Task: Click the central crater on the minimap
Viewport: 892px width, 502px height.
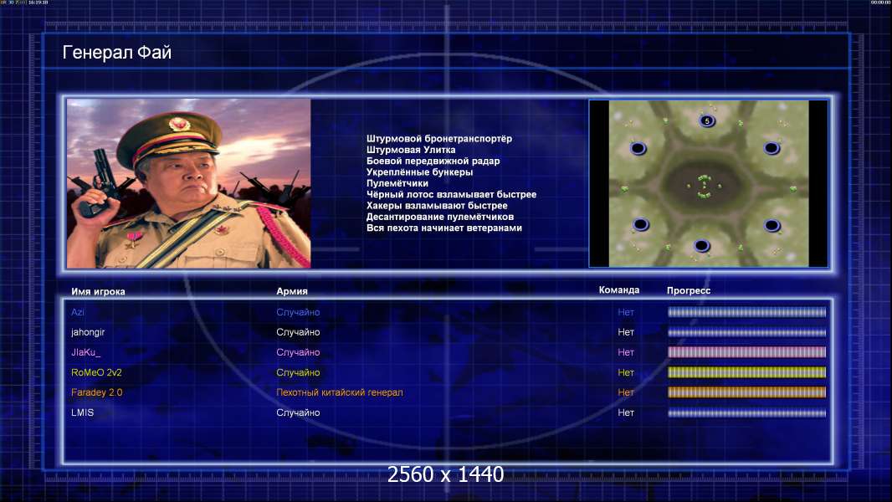Action: point(705,185)
